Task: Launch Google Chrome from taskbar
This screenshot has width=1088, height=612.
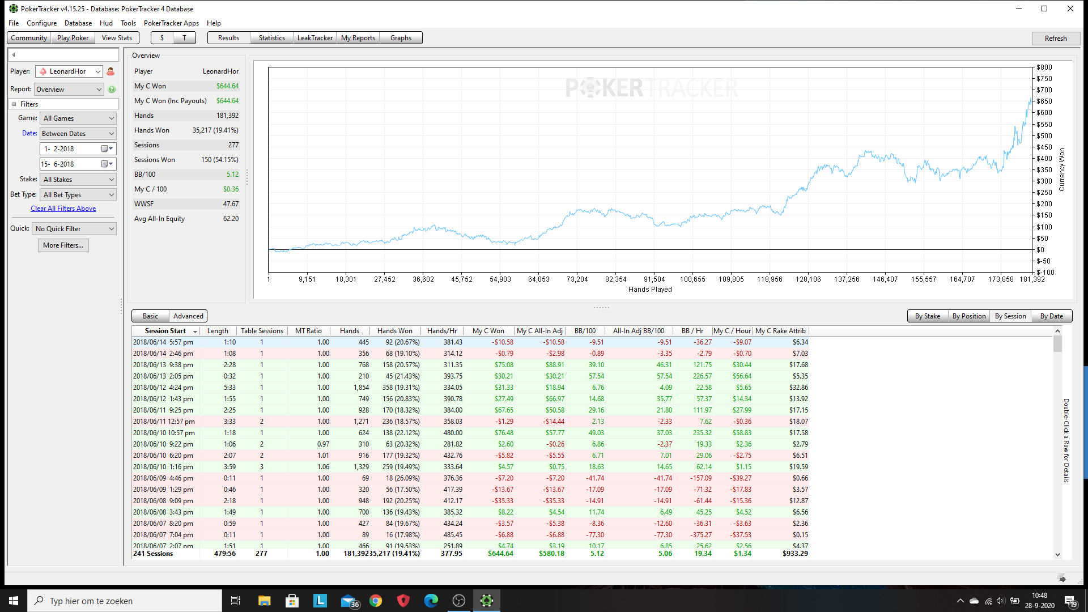Action: tap(376, 601)
